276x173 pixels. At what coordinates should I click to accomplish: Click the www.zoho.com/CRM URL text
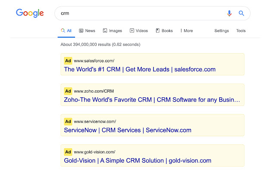click(x=94, y=91)
